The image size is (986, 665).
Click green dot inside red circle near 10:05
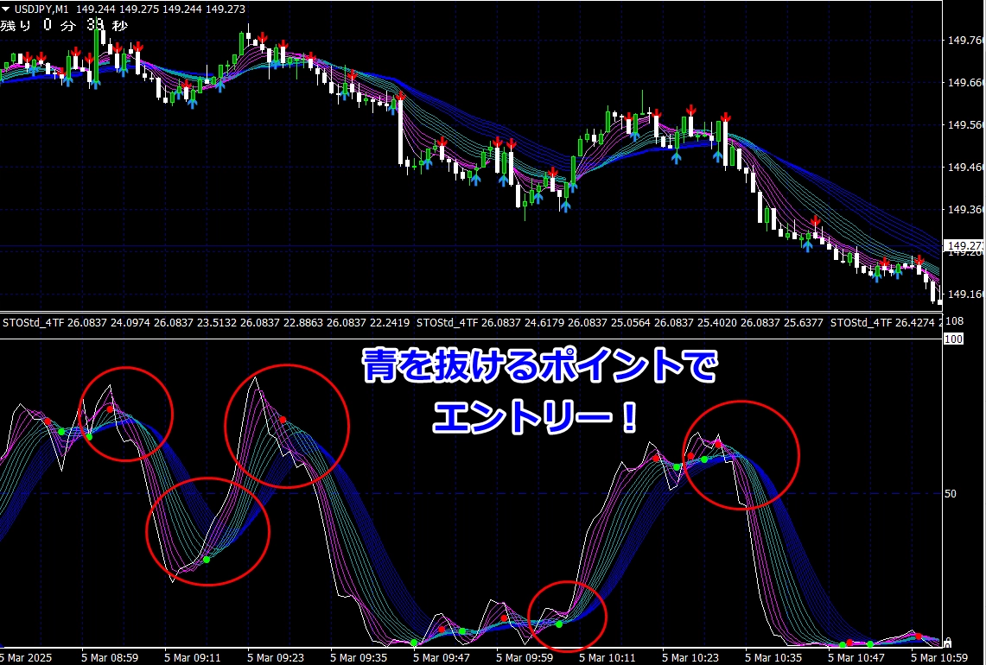pyautogui.click(x=559, y=624)
